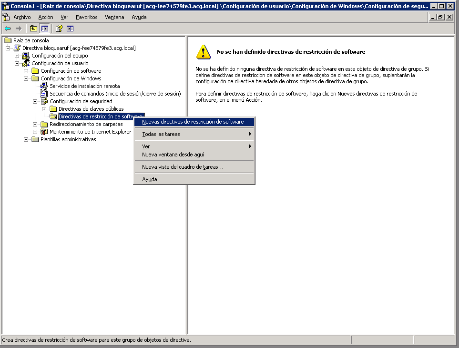This screenshot has height=348, width=459.
Task: Collapse the Configuración de usuario node
Action: coord(17,63)
